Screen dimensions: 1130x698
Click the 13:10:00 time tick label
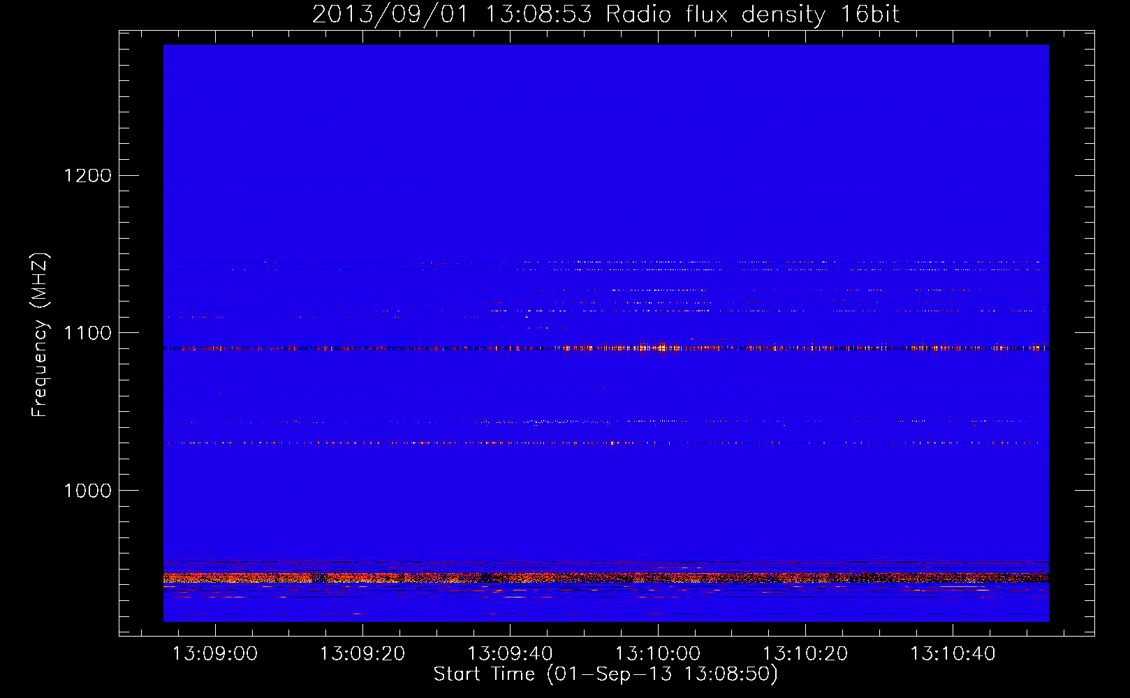[x=657, y=654]
